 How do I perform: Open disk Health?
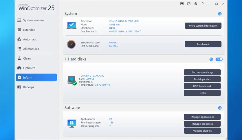[x=202, y=93]
